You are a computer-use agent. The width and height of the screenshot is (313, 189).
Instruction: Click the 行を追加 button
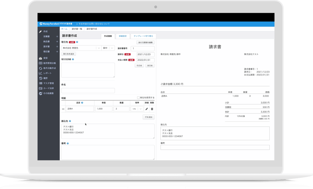coord(149,117)
